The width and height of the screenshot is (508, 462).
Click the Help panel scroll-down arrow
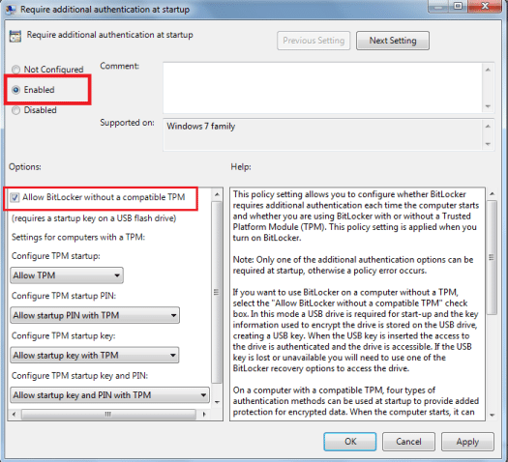click(493, 415)
